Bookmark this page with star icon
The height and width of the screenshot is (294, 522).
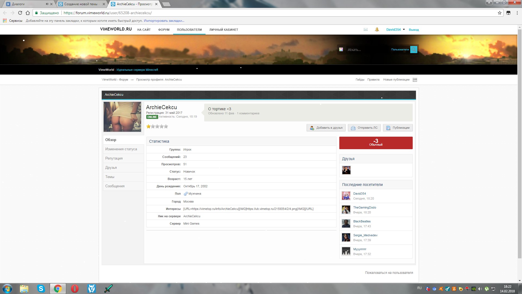(x=499, y=13)
